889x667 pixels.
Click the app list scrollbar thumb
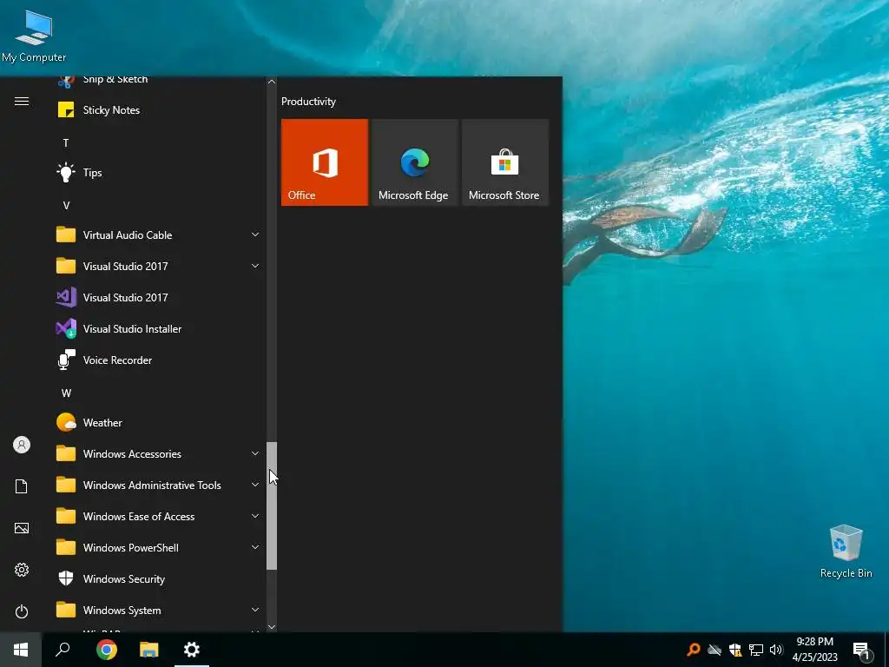272,506
